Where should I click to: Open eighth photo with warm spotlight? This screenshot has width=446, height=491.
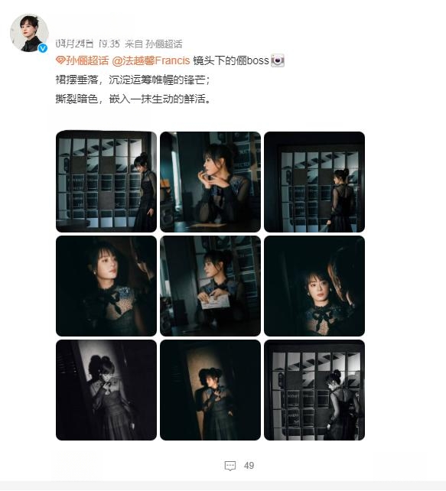click(x=210, y=390)
